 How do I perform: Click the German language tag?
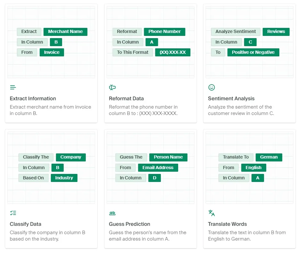tap(269, 157)
